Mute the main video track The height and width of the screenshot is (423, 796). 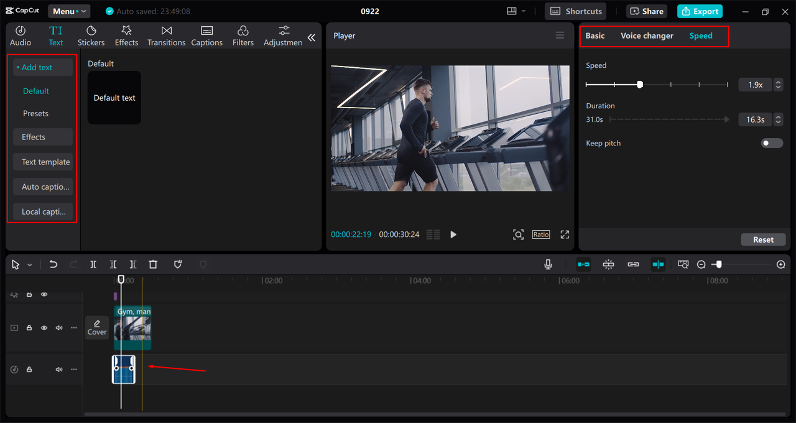pyautogui.click(x=59, y=328)
